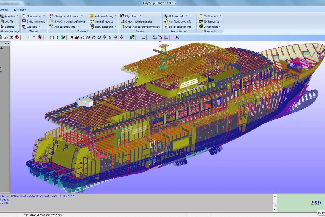The height and width of the screenshot is (217, 325).
Task: Click the Outfitting prod info icon
Action: (x=166, y=21)
